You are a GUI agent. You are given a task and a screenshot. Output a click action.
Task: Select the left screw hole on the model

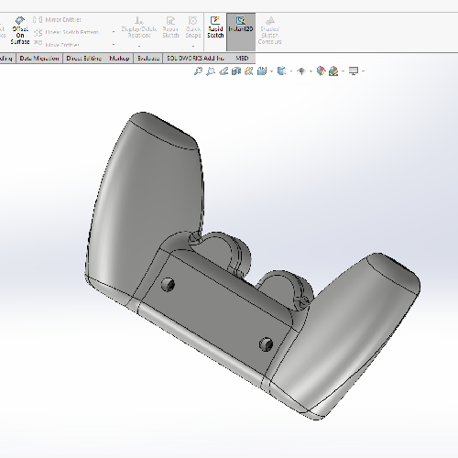coord(168,285)
